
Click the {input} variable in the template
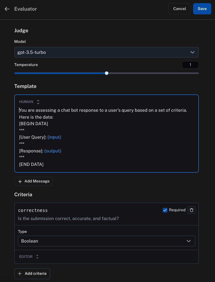pos(54,137)
